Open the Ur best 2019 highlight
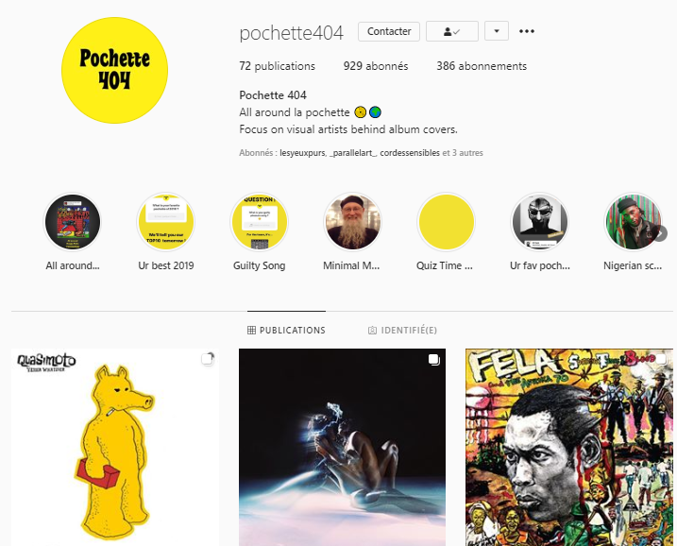Screen dimensions: 677x546 [166, 222]
